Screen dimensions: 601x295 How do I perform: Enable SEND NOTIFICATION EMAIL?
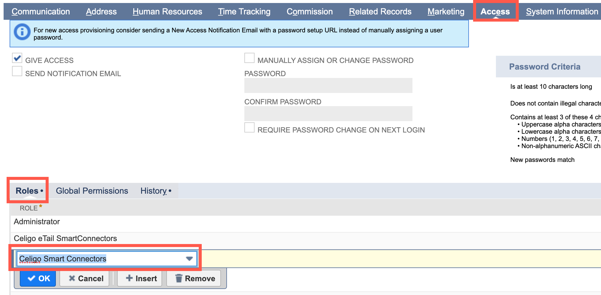tap(17, 71)
